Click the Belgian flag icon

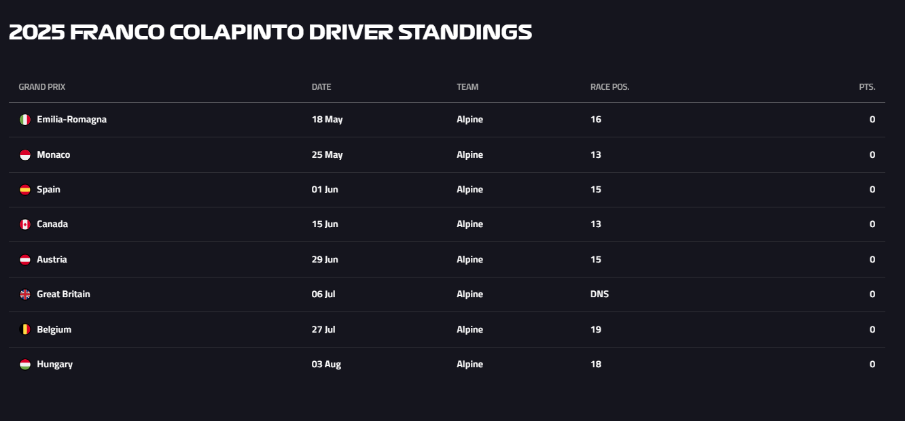tap(25, 330)
